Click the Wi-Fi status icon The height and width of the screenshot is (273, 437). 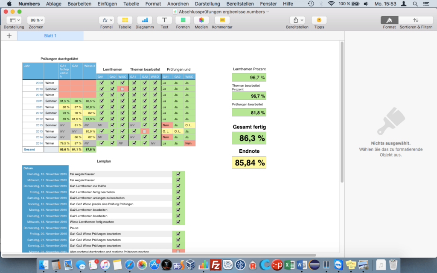click(x=331, y=4)
